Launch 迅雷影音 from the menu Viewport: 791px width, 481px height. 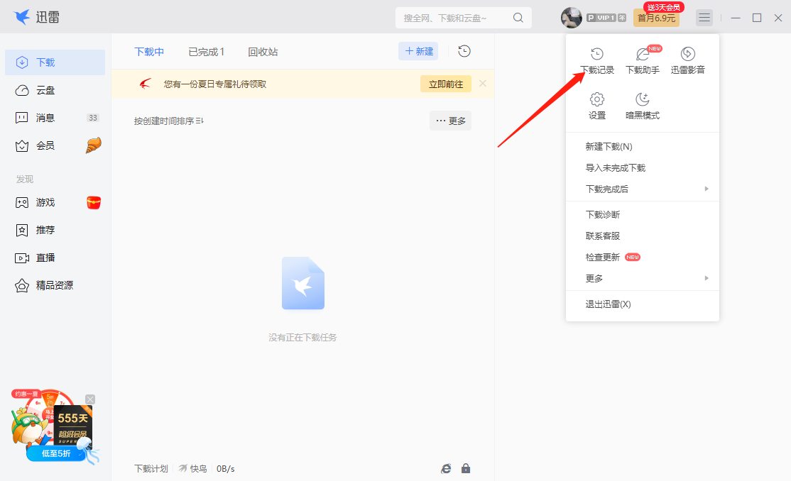click(687, 60)
